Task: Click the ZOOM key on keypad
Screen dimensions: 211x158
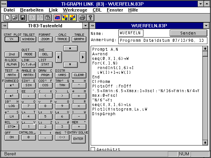Action: pyautogui.click(x=45, y=39)
